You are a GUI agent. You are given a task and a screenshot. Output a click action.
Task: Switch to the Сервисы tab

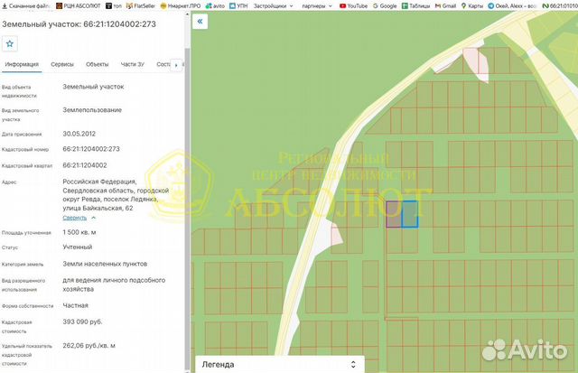(x=62, y=64)
